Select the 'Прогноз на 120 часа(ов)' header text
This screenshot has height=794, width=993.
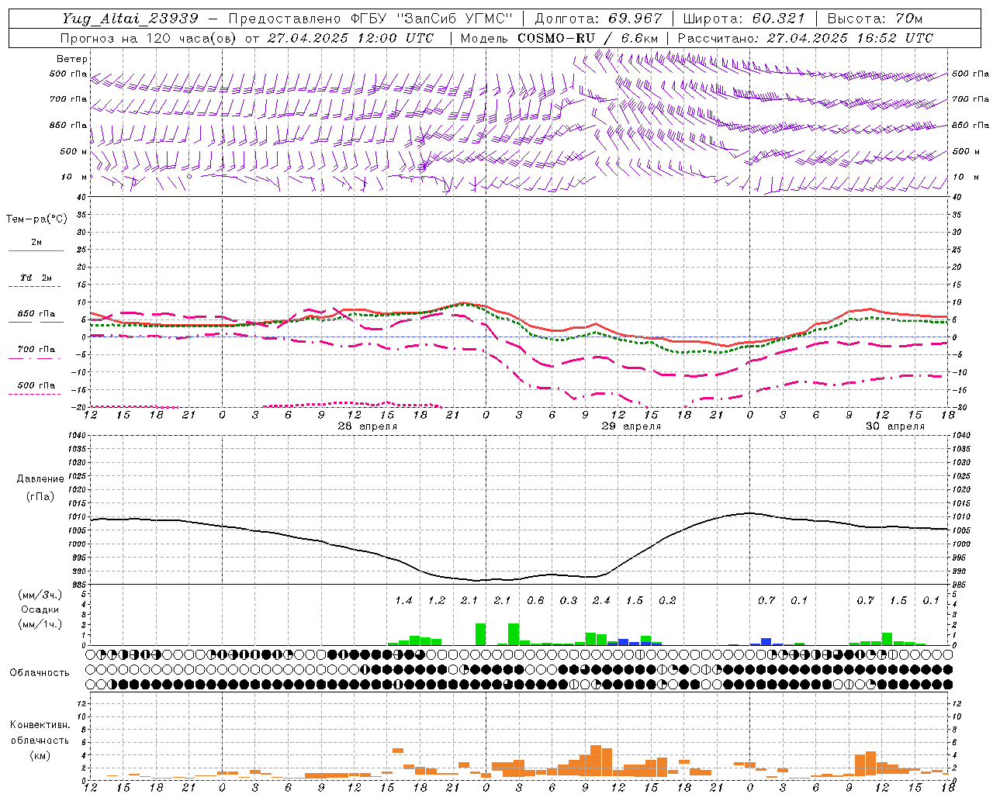[x=149, y=38]
